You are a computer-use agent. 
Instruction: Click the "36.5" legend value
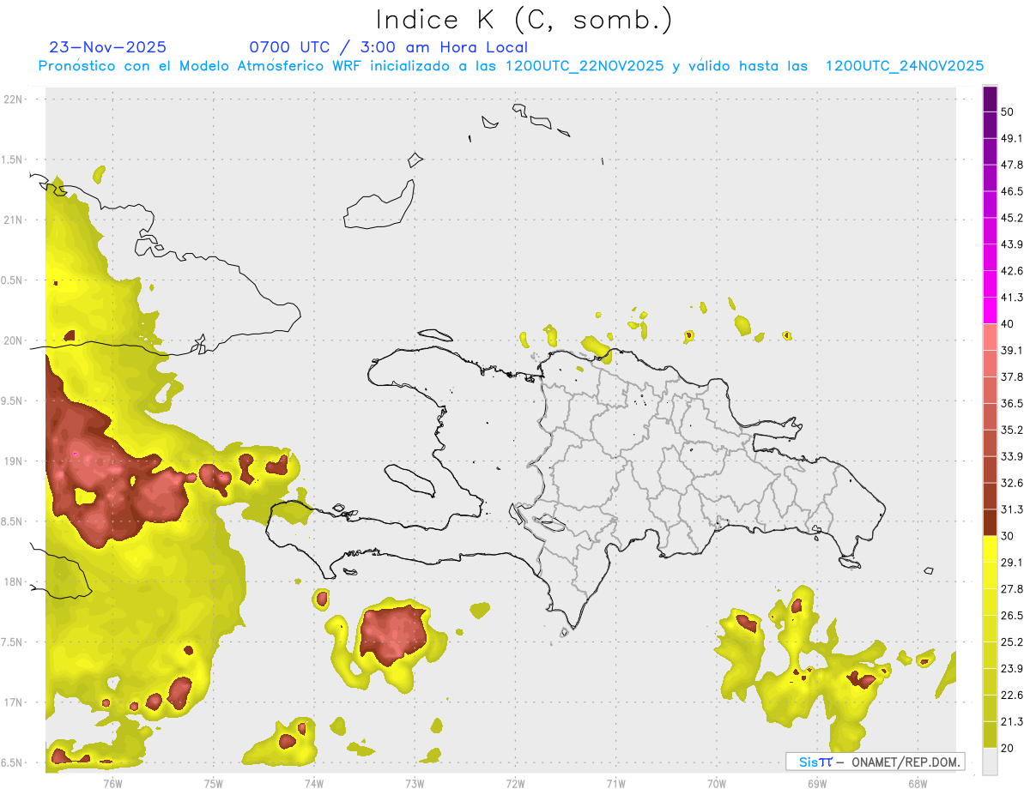[x=1012, y=403]
